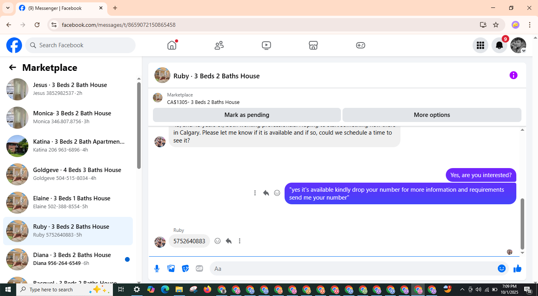Click the Katina listing thumbnail photo
The image size is (538, 296).
pos(17,146)
